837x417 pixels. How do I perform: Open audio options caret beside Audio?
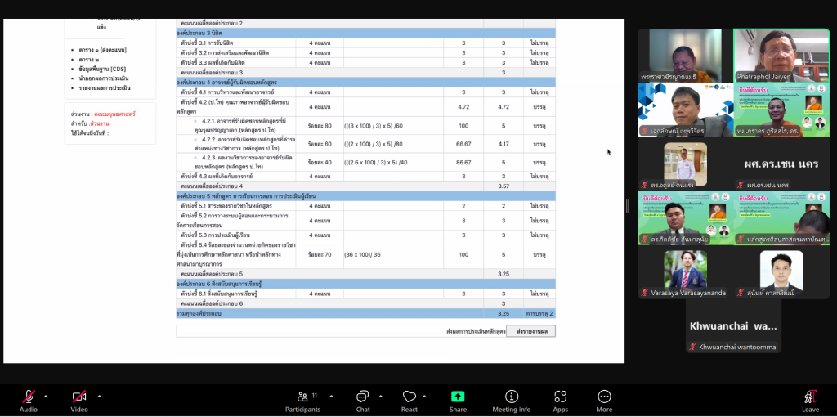(46, 397)
